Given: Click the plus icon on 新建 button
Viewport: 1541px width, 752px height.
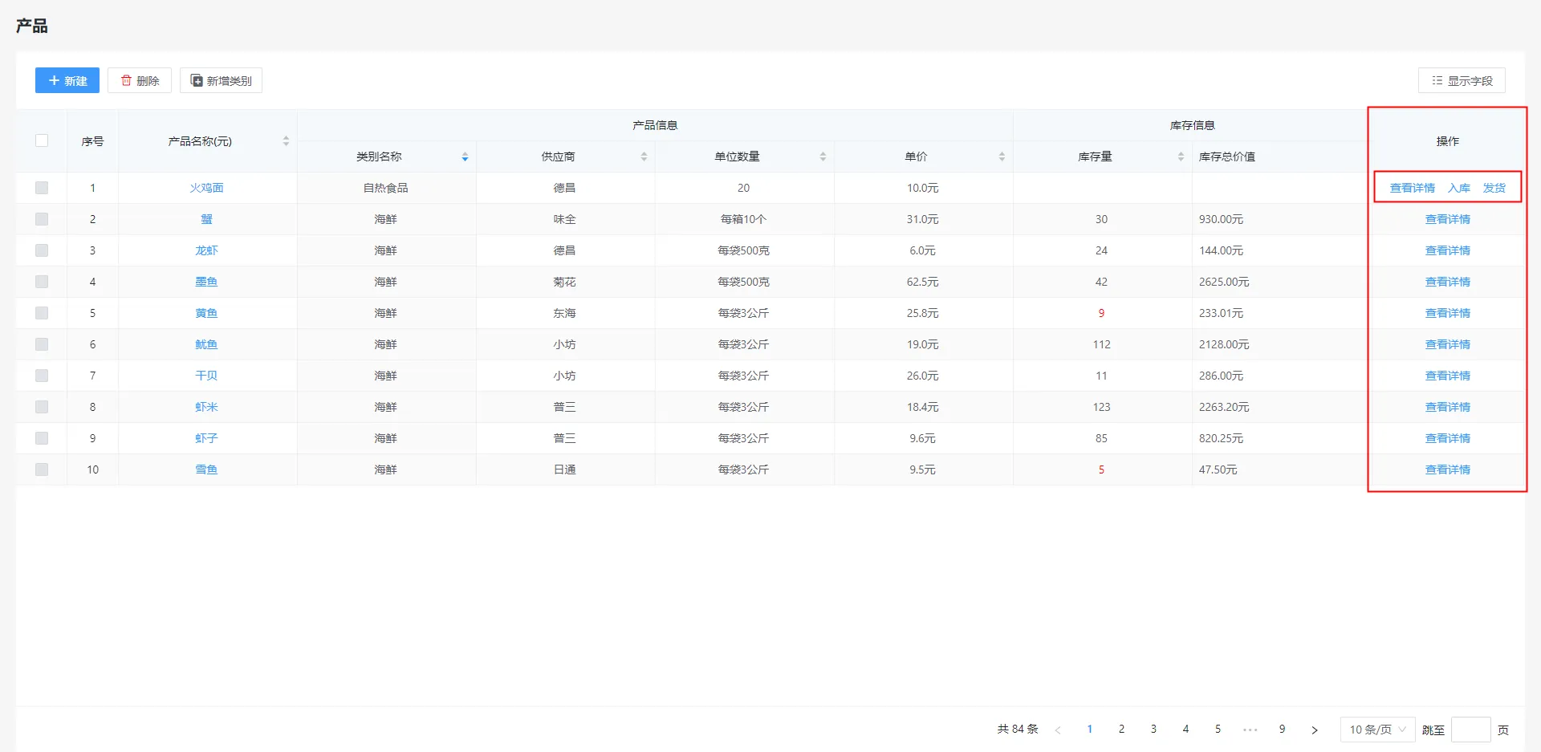Looking at the screenshot, I should tap(54, 80).
